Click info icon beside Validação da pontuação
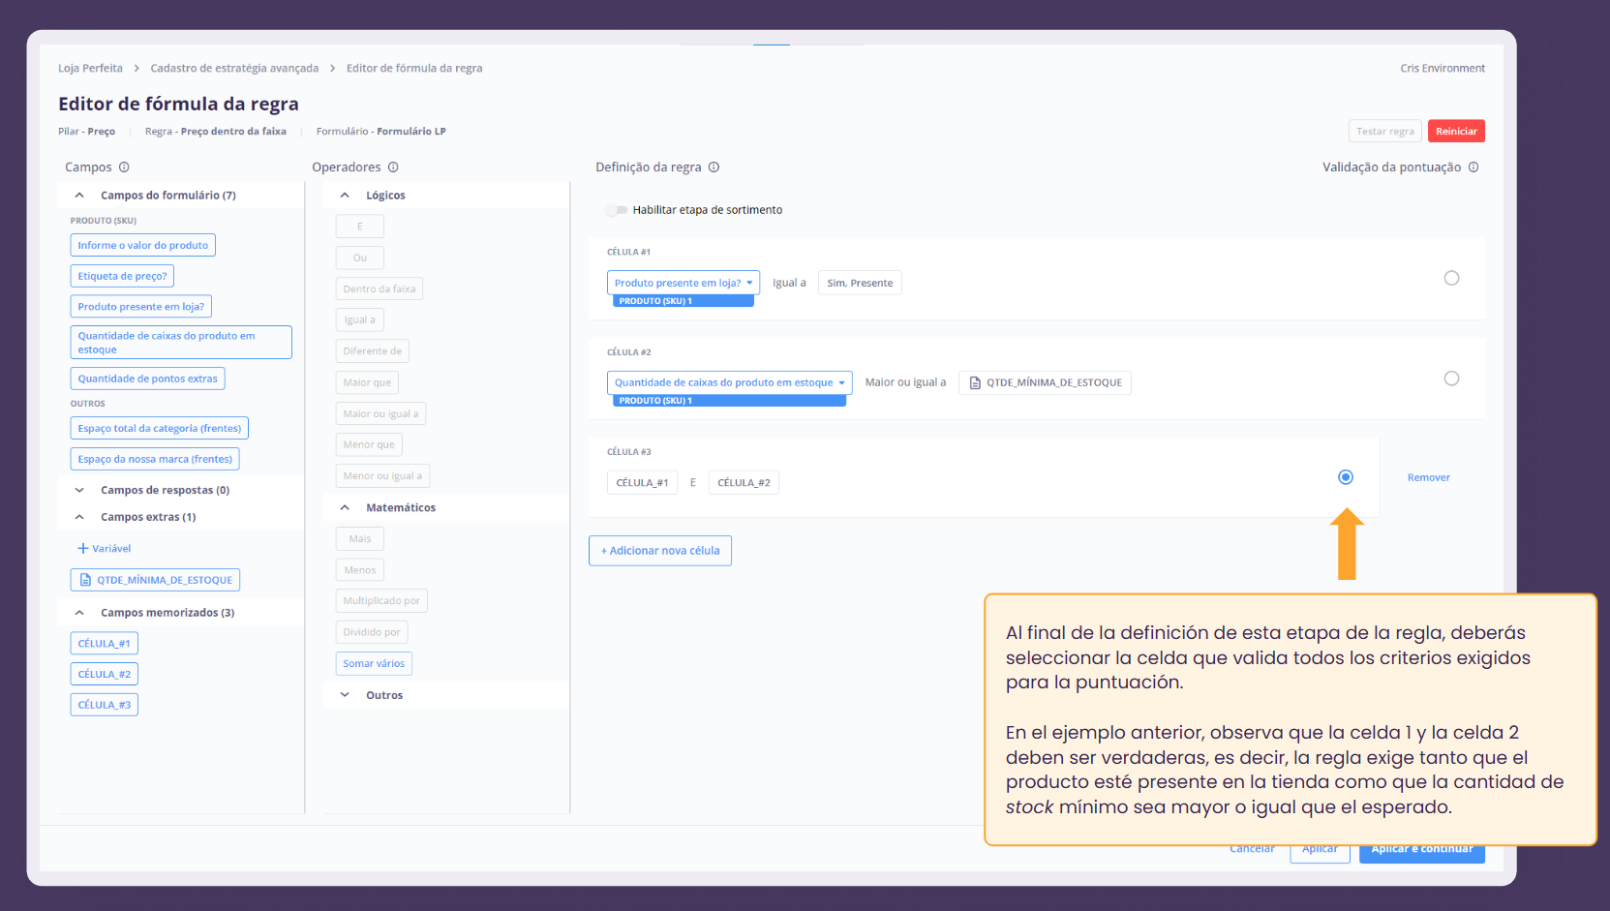Screen dimensions: 1610x911 pos(1473,167)
